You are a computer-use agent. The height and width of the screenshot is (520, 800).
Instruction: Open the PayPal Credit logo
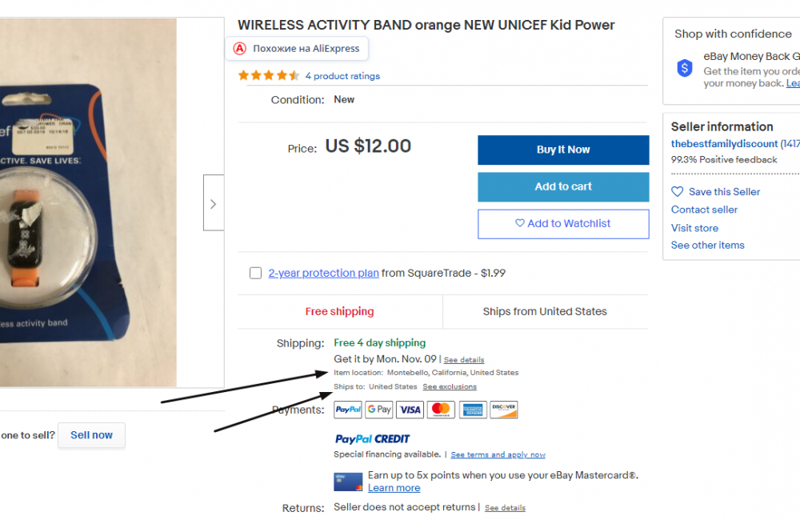(x=372, y=438)
